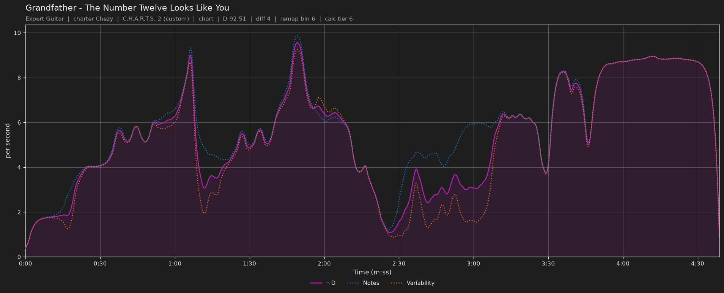This screenshot has height=293, width=724.
Task: Click the x-axis tick label "0:00"
Action: [25, 264]
